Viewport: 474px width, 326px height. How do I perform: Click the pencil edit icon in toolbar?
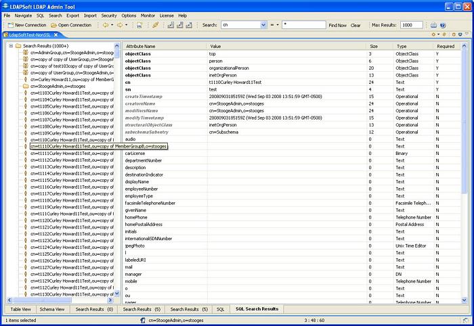(x=155, y=25)
